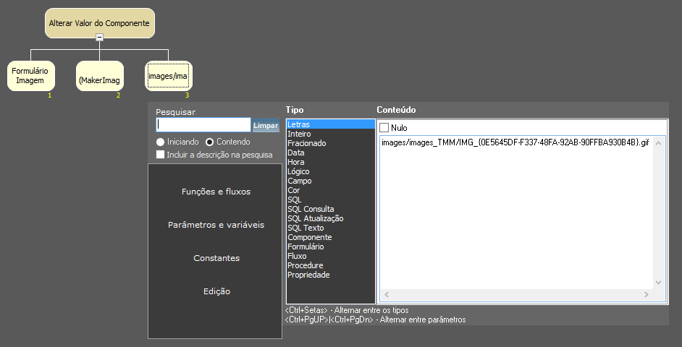Enable Incluir a descrição na pesquisa checkbox
This screenshot has width=682, height=347.
[161, 154]
